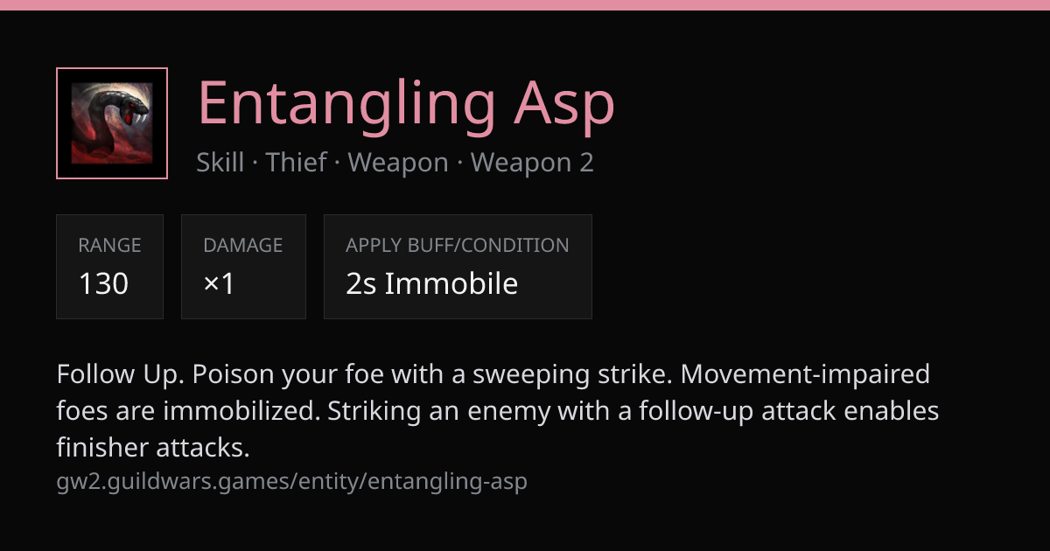Click the 2s Immobile condition value
The width and height of the screenshot is (1050, 551).
(431, 283)
